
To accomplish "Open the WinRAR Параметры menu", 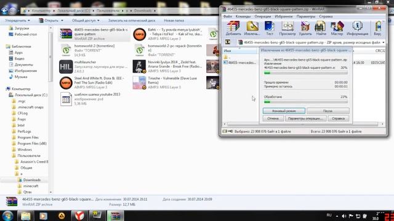I will tap(306, 17).
